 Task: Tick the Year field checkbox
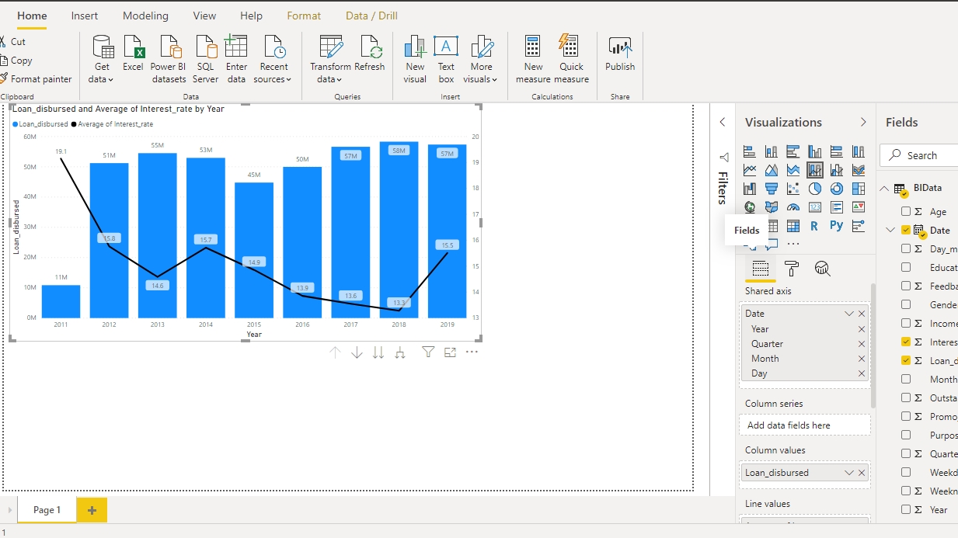[906, 509]
